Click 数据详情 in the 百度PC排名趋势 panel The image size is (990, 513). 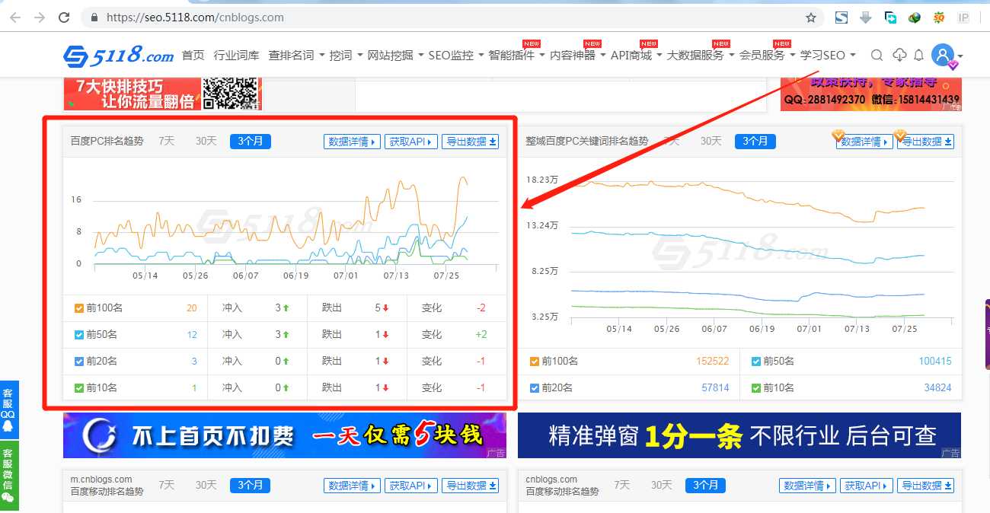tap(352, 142)
